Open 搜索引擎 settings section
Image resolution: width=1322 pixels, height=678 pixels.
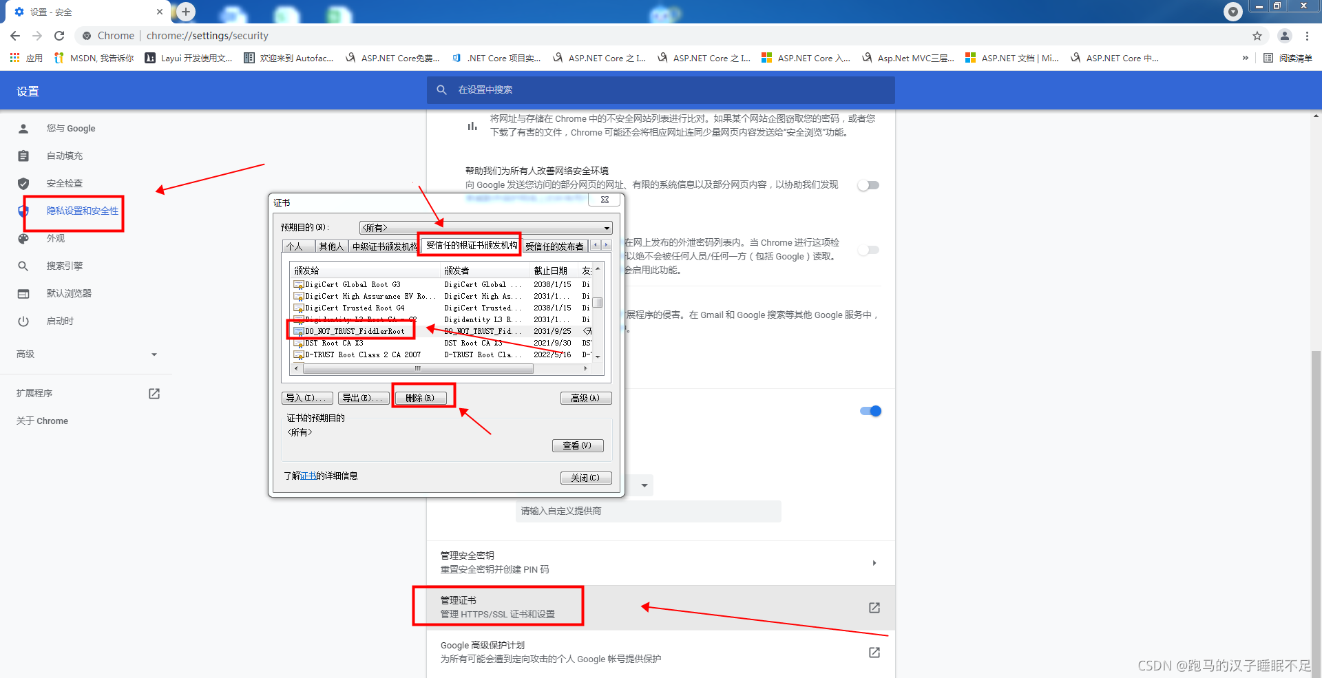tap(65, 266)
